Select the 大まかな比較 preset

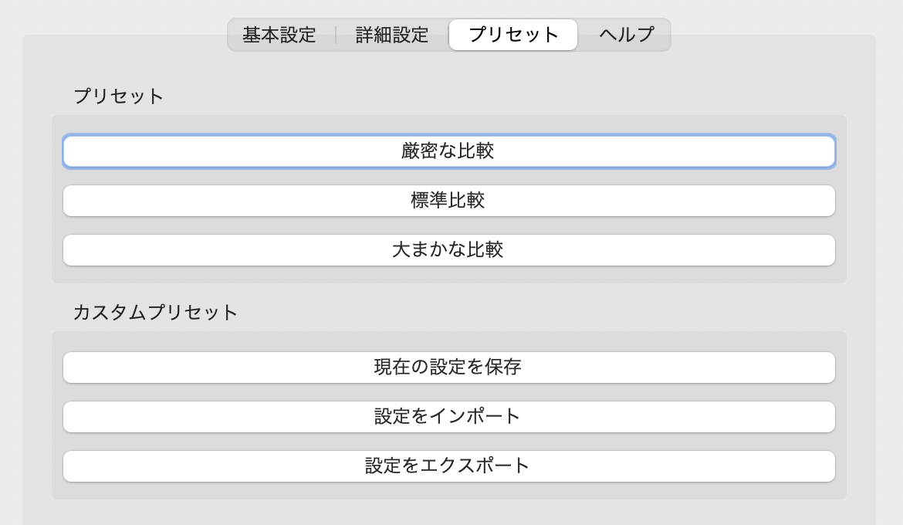pyautogui.click(x=448, y=250)
